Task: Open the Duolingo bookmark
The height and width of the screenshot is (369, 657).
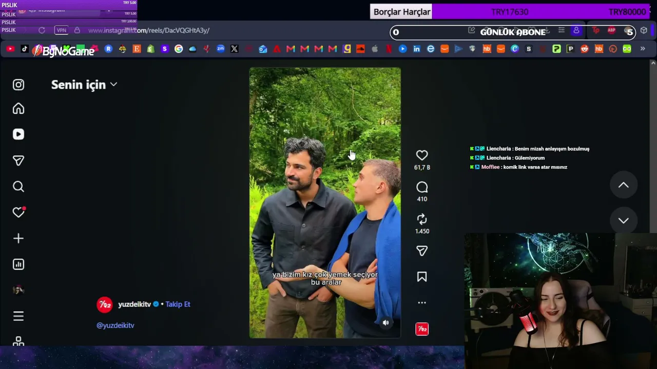Action: click(627, 49)
